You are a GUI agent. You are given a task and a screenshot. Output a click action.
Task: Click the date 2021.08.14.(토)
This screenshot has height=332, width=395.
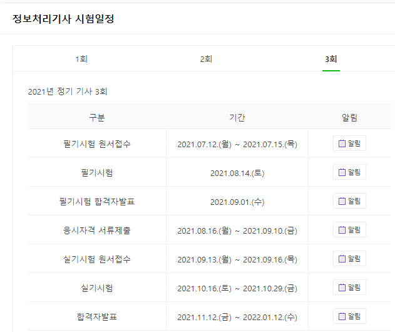237,173
